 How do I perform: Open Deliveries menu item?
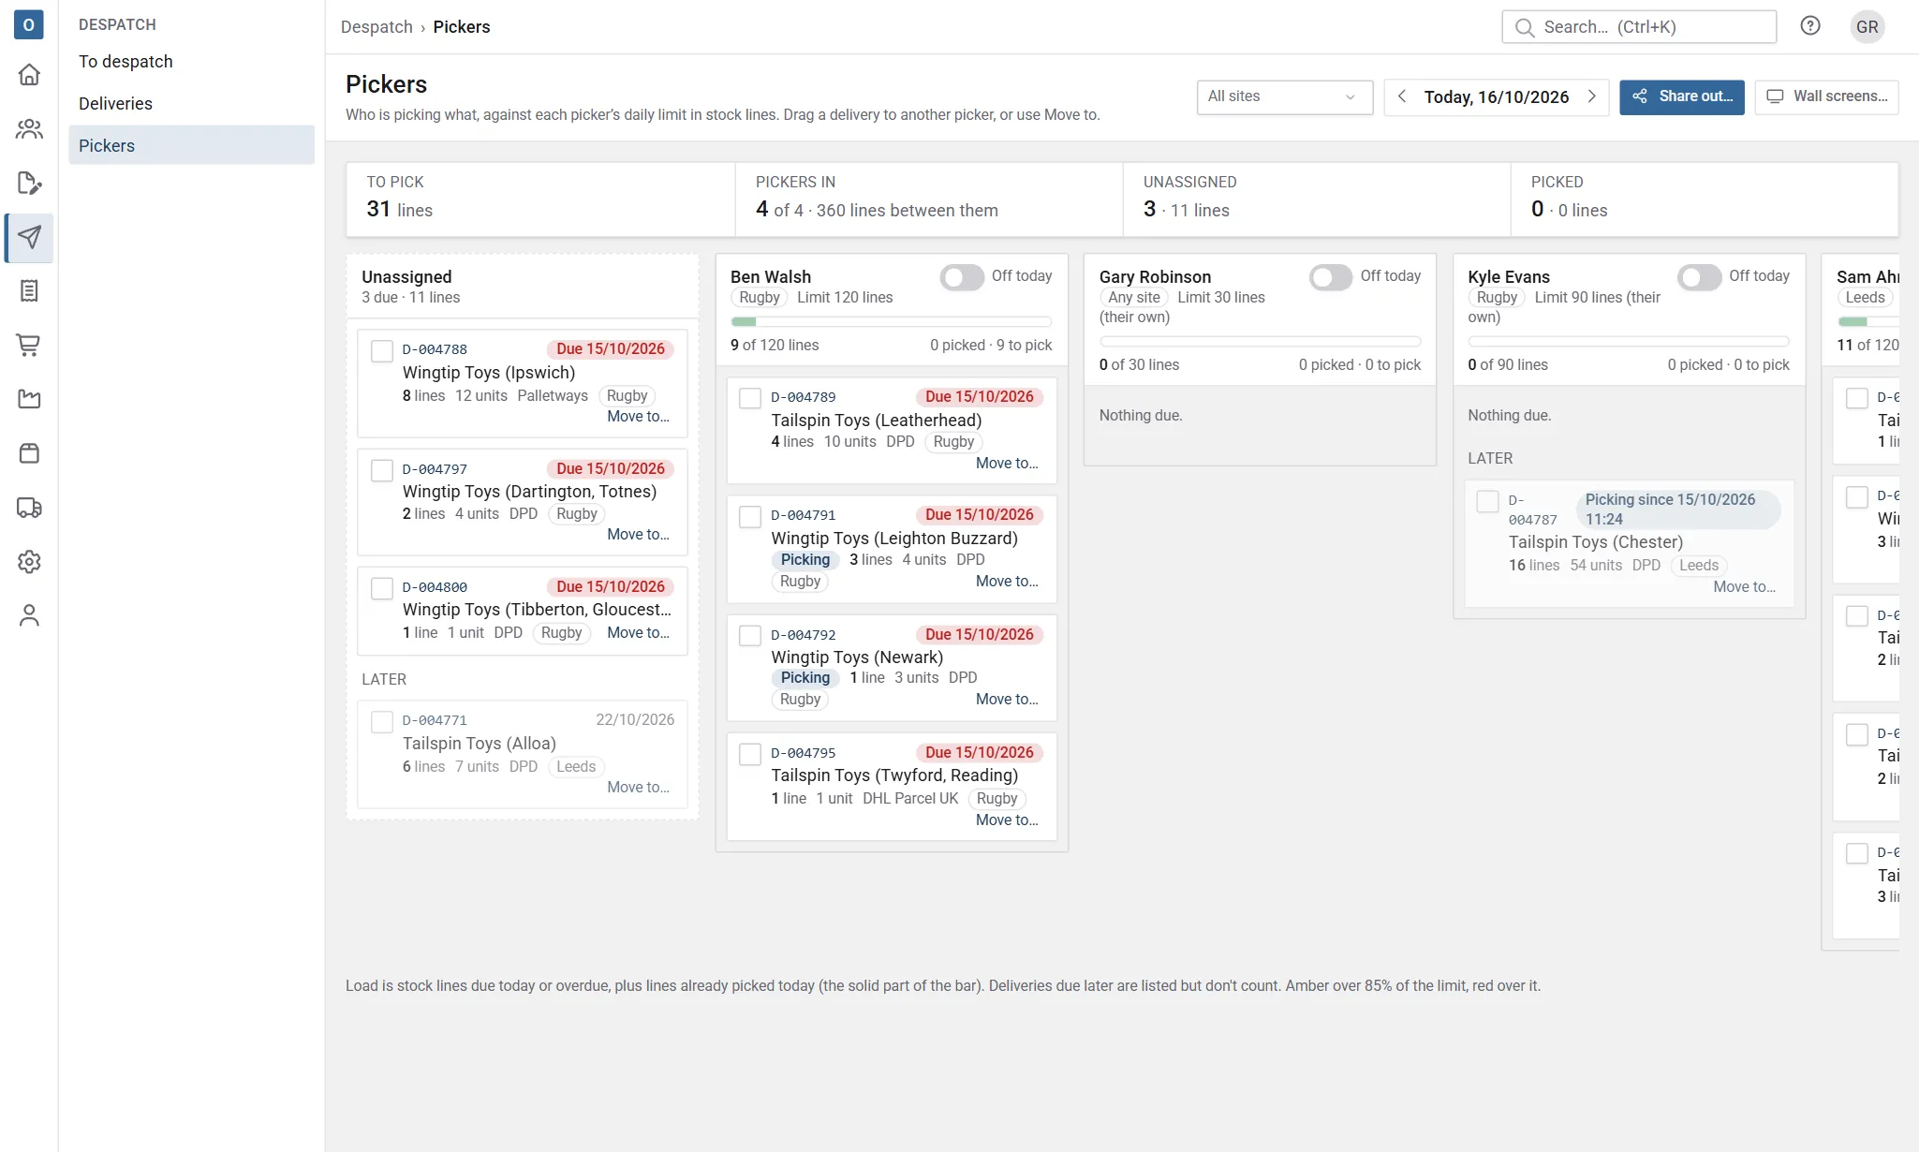tap(191, 104)
